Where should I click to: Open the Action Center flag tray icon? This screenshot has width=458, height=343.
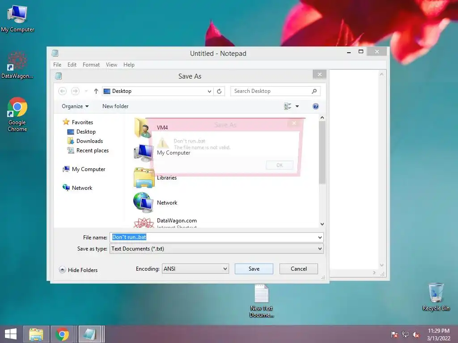[394, 334]
